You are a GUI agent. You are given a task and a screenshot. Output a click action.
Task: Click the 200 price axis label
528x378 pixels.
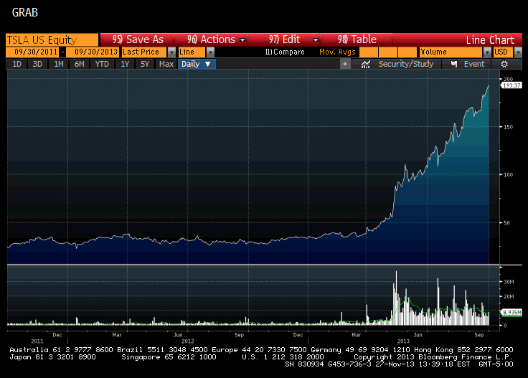(508, 79)
